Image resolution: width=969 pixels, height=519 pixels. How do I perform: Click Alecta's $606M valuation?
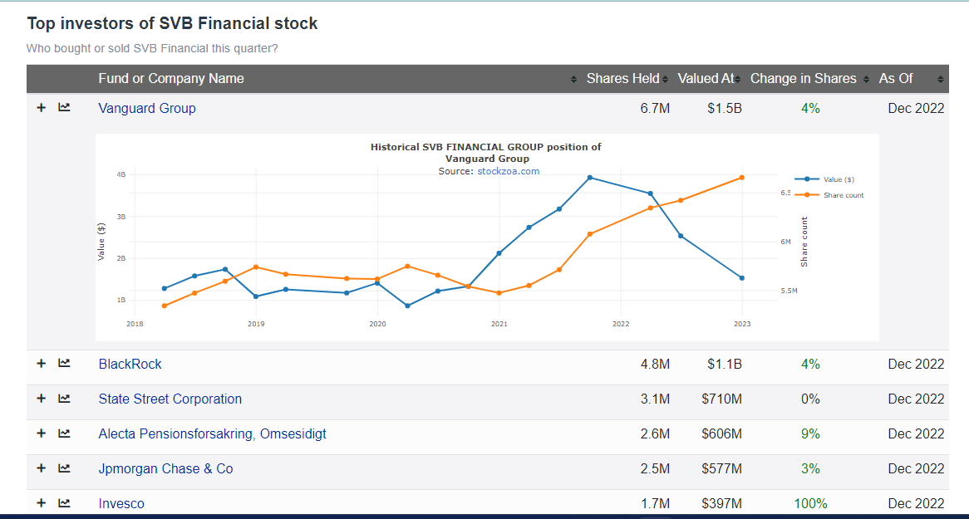pyautogui.click(x=722, y=434)
